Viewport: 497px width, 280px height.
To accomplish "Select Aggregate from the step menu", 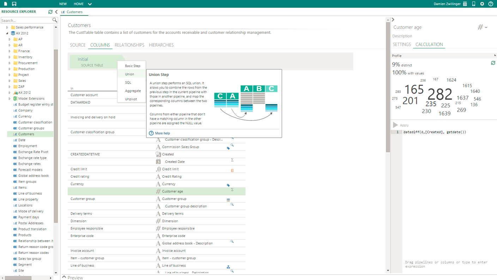I will (133, 91).
